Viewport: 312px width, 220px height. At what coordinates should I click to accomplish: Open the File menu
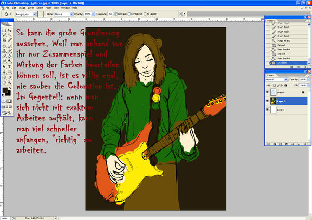pos(7,8)
